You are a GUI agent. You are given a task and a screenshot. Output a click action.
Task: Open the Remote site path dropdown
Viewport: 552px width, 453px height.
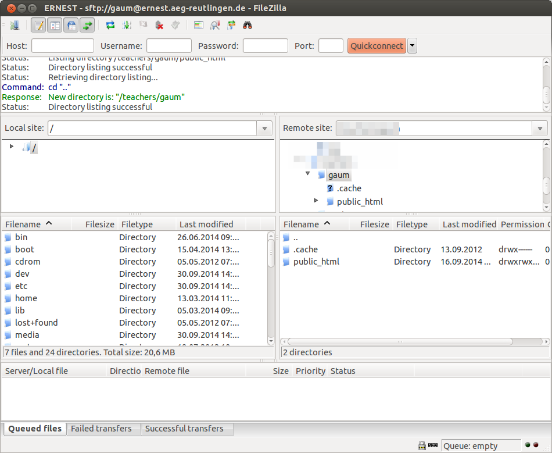pos(539,128)
